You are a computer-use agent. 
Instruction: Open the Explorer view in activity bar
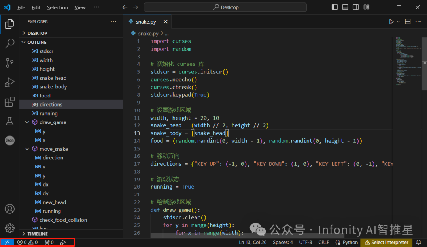9,24
